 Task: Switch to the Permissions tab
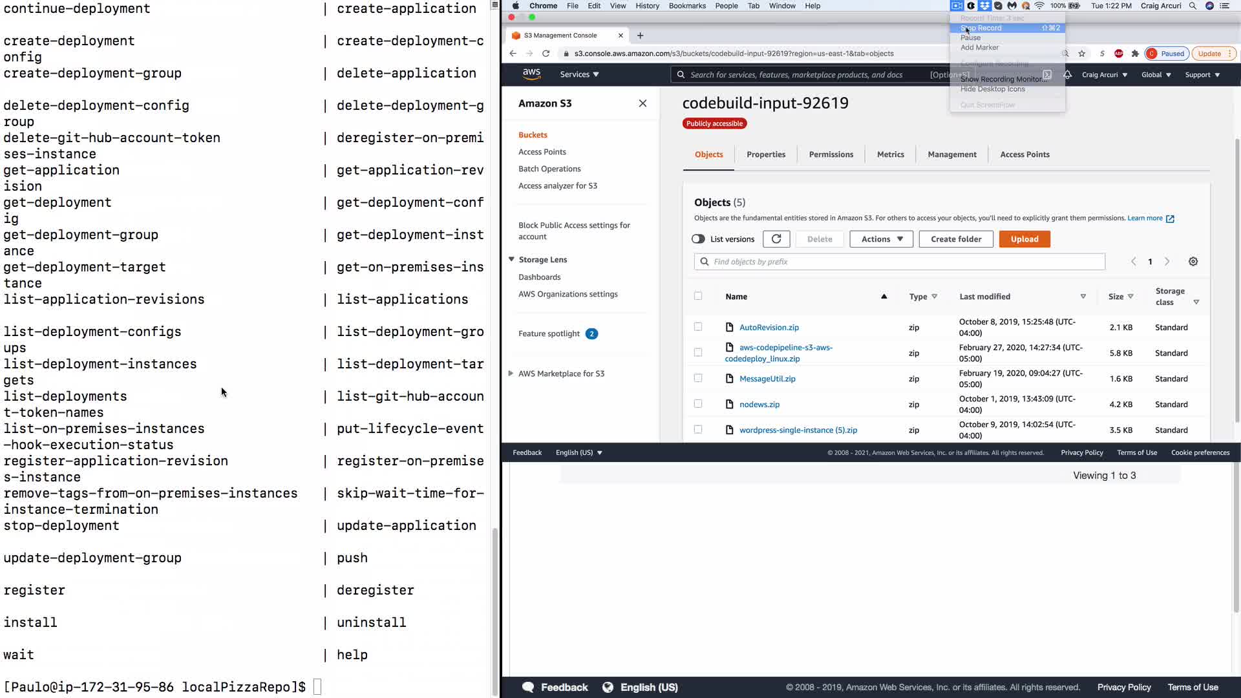coord(831,154)
